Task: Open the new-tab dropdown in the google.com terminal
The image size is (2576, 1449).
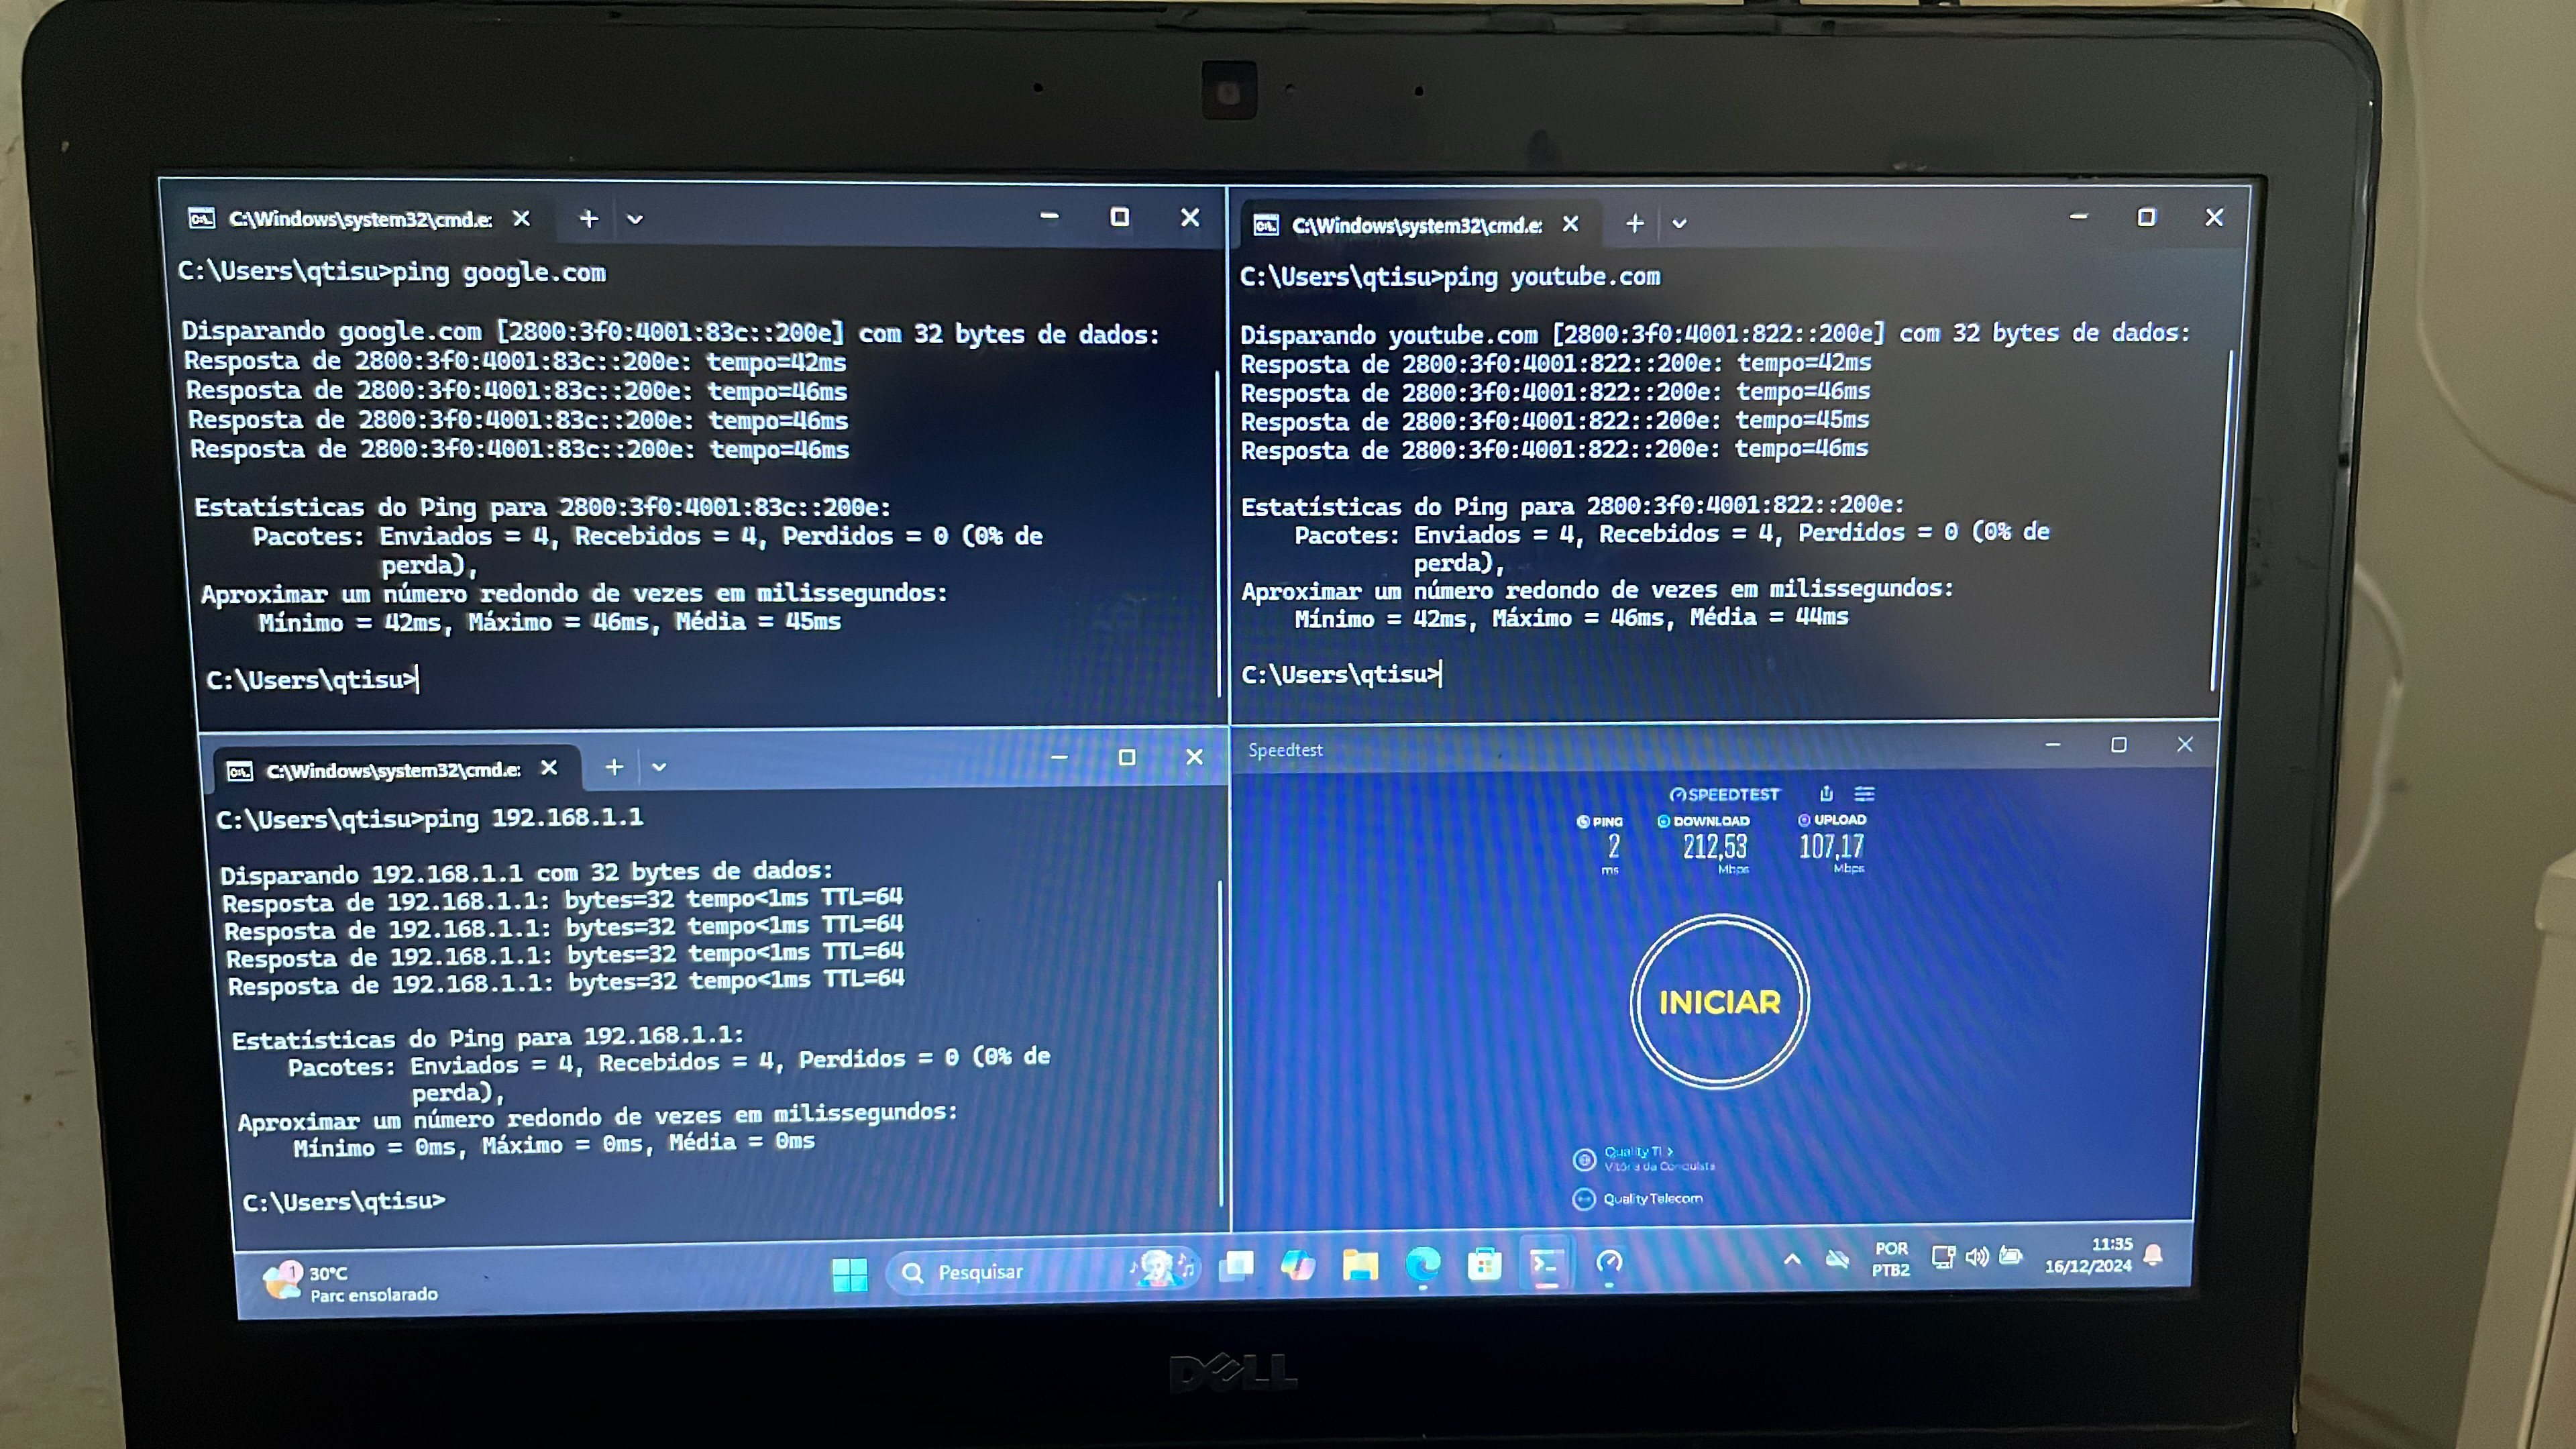Action: 635,219
